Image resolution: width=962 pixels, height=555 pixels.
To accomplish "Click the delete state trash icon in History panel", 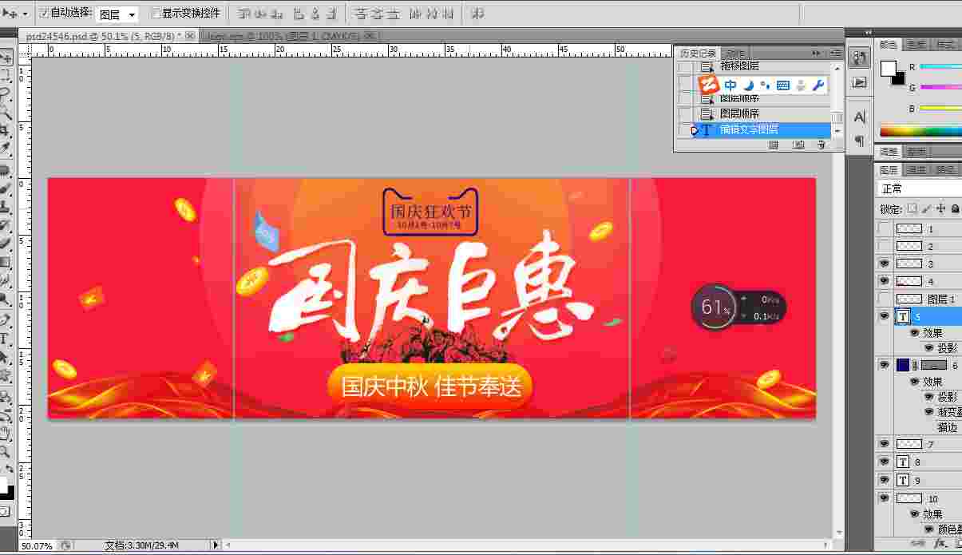I will click(821, 145).
